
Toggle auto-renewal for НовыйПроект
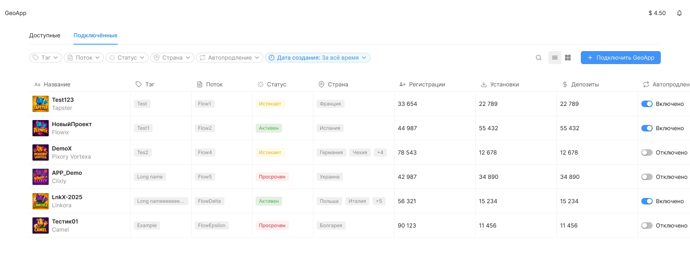click(647, 128)
